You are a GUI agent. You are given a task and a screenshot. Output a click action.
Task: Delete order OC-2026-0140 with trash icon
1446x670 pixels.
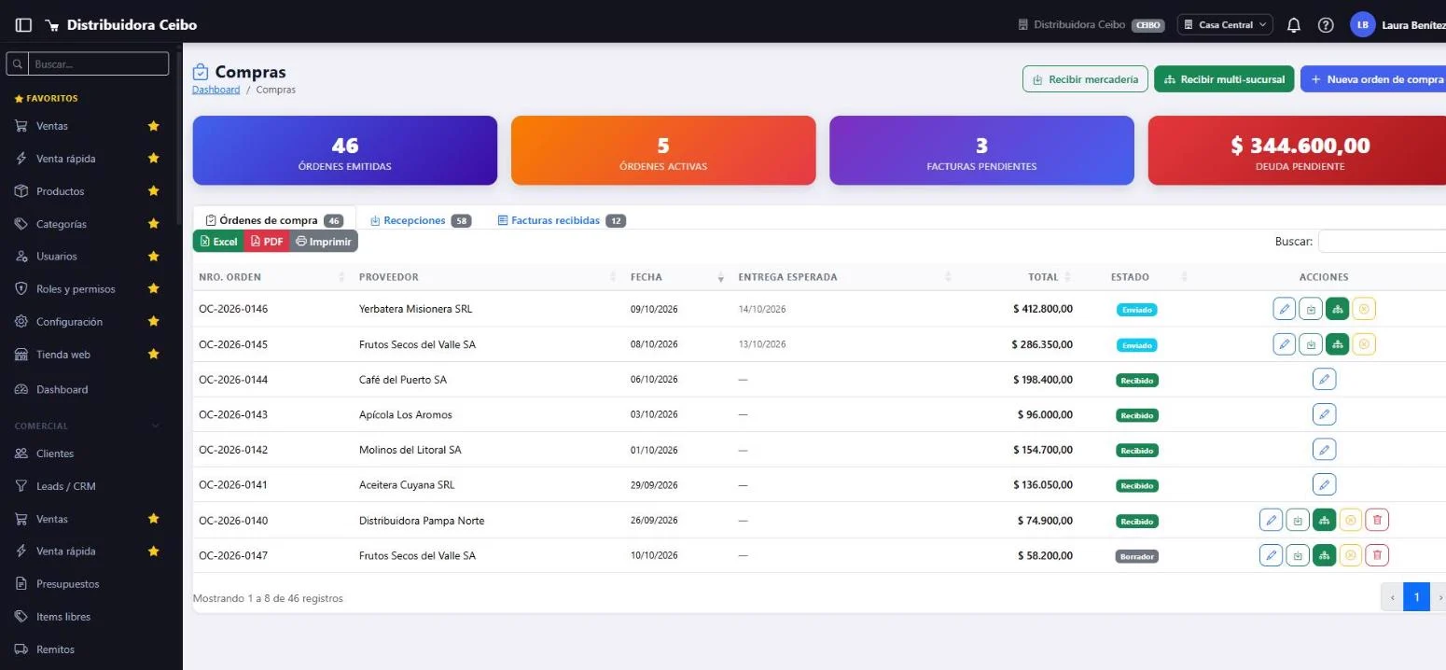1377,520
